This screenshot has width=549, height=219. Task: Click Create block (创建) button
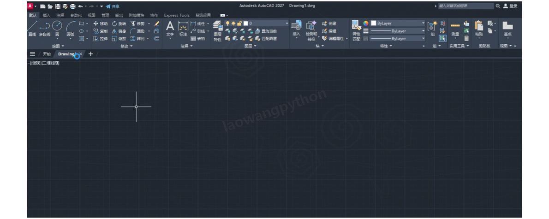[329, 24]
